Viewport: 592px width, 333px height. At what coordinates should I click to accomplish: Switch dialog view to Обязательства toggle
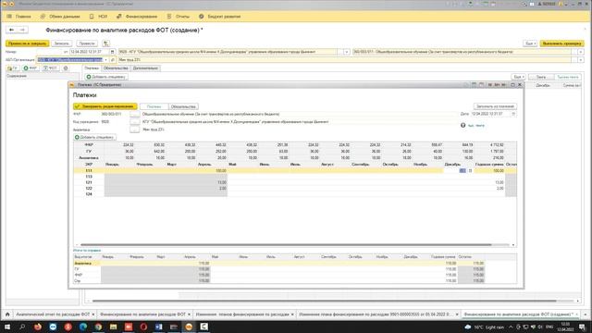pos(183,106)
